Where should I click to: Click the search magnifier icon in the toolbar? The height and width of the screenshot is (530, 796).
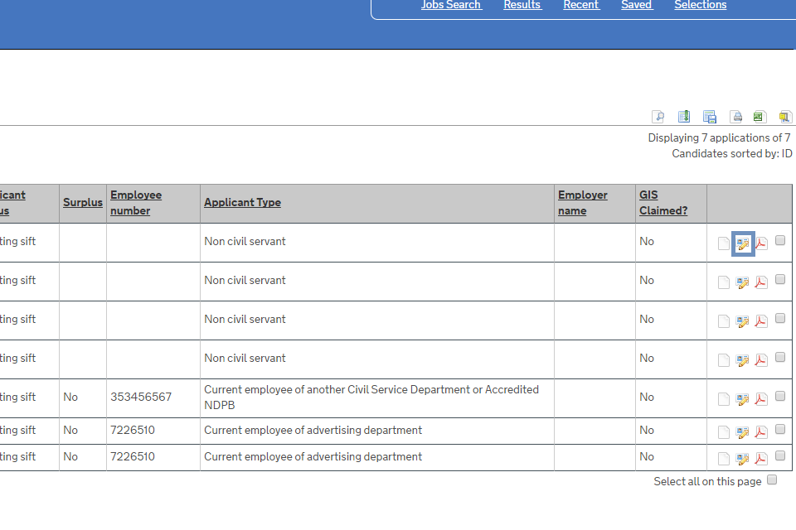click(x=658, y=117)
